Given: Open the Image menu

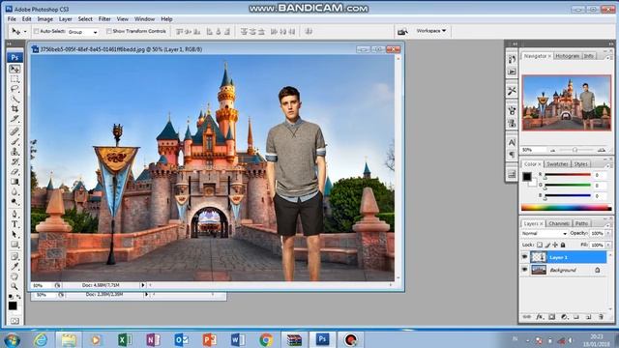Looking at the screenshot, I should tap(45, 19).
